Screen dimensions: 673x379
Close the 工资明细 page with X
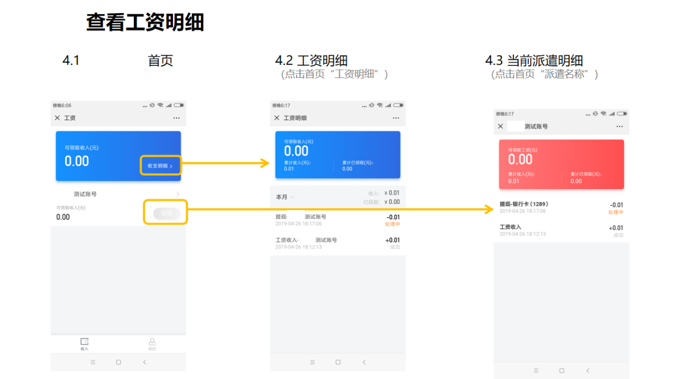pos(277,118)
